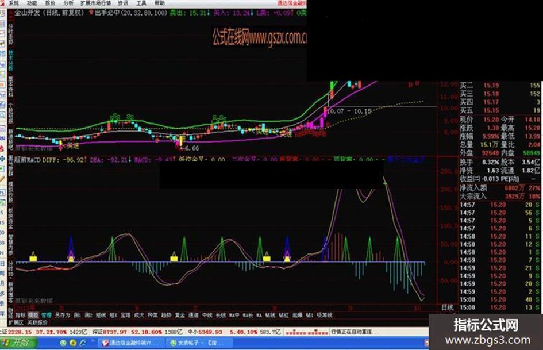Switch to the 中线 template tab
This screenshot has width=543, height=350.
[x=207, y=315]
